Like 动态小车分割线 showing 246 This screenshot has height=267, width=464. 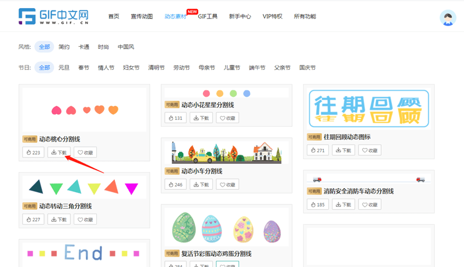click(x=176, y=185)
